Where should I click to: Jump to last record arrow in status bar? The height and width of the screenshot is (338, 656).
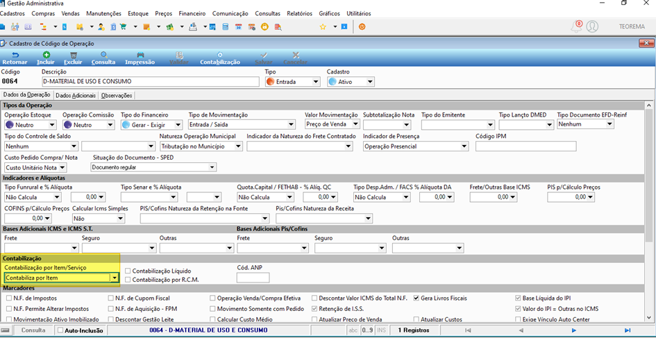point(627,330)
